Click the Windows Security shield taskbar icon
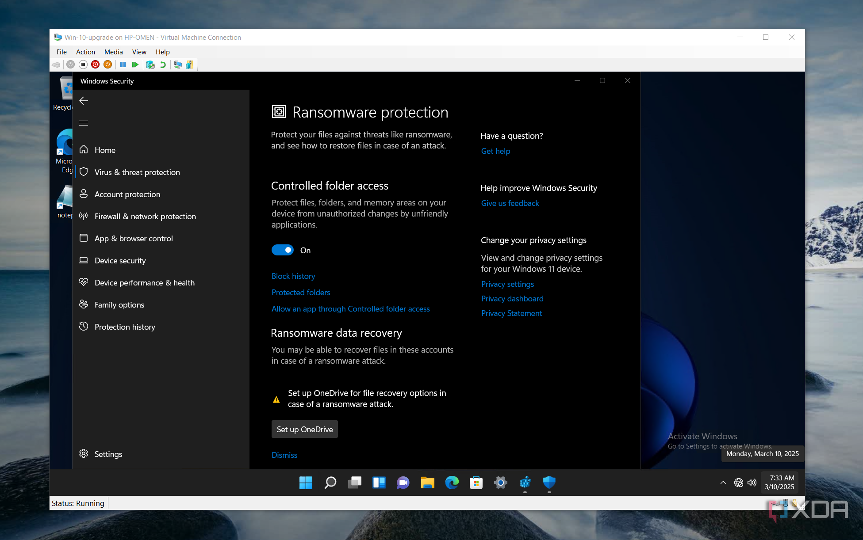 click(x=549, y=483)
